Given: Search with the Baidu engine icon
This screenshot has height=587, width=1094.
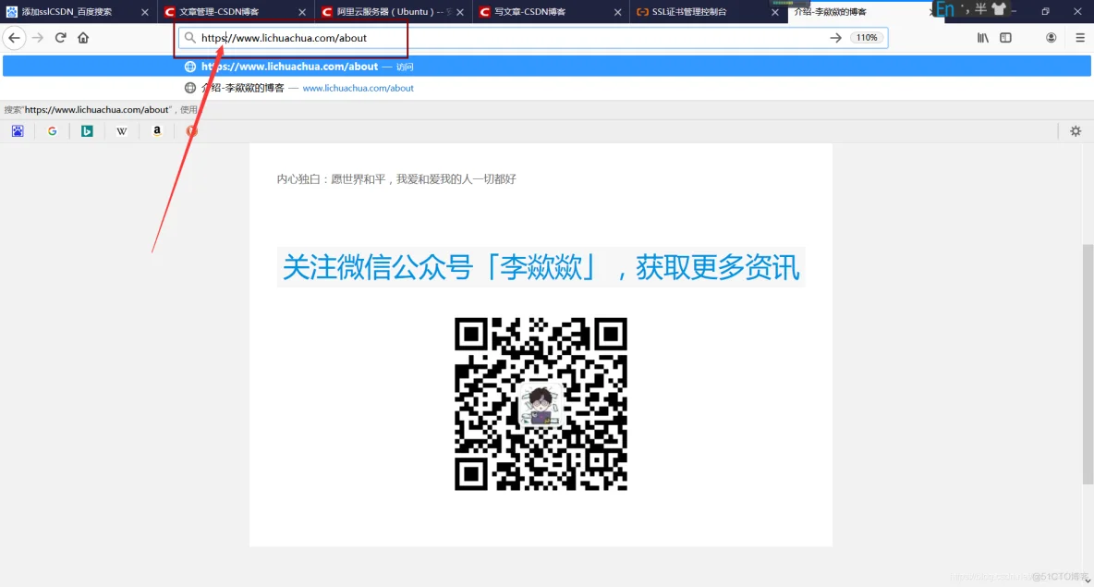Looking at the screenshot, I should point(18,131).
